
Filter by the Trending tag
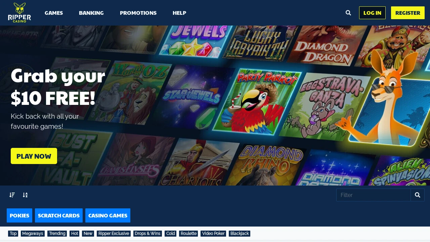[57, 234]
